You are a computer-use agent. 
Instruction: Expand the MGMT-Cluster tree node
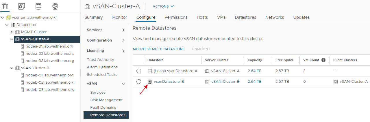[12, 32]
